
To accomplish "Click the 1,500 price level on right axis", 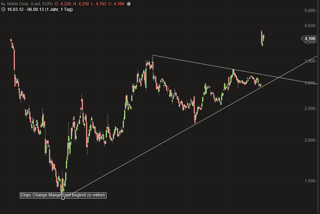I will click(x=311, y=180).
